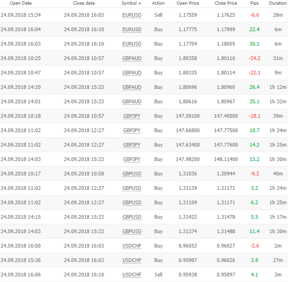Click open price 147.58100
288x282 pixels.
click(x=188, y=116)
